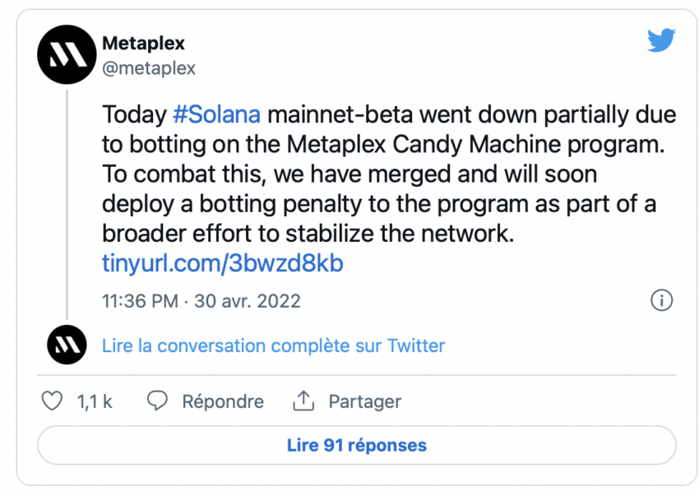Screen dimensions: 699x491
Task: Like the tweet with heart icon
Action: tap(52, 401)
